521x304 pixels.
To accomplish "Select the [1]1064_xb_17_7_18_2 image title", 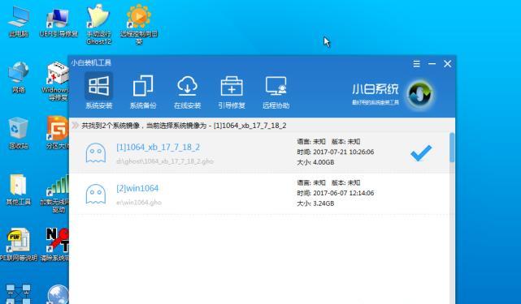I will 158,148.
